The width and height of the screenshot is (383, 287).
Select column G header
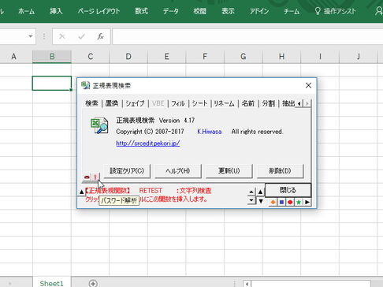[244, 57]
